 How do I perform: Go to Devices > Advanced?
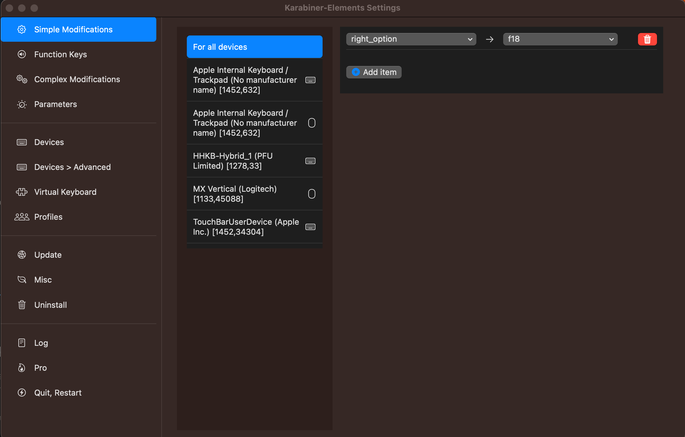coord(72,167)
